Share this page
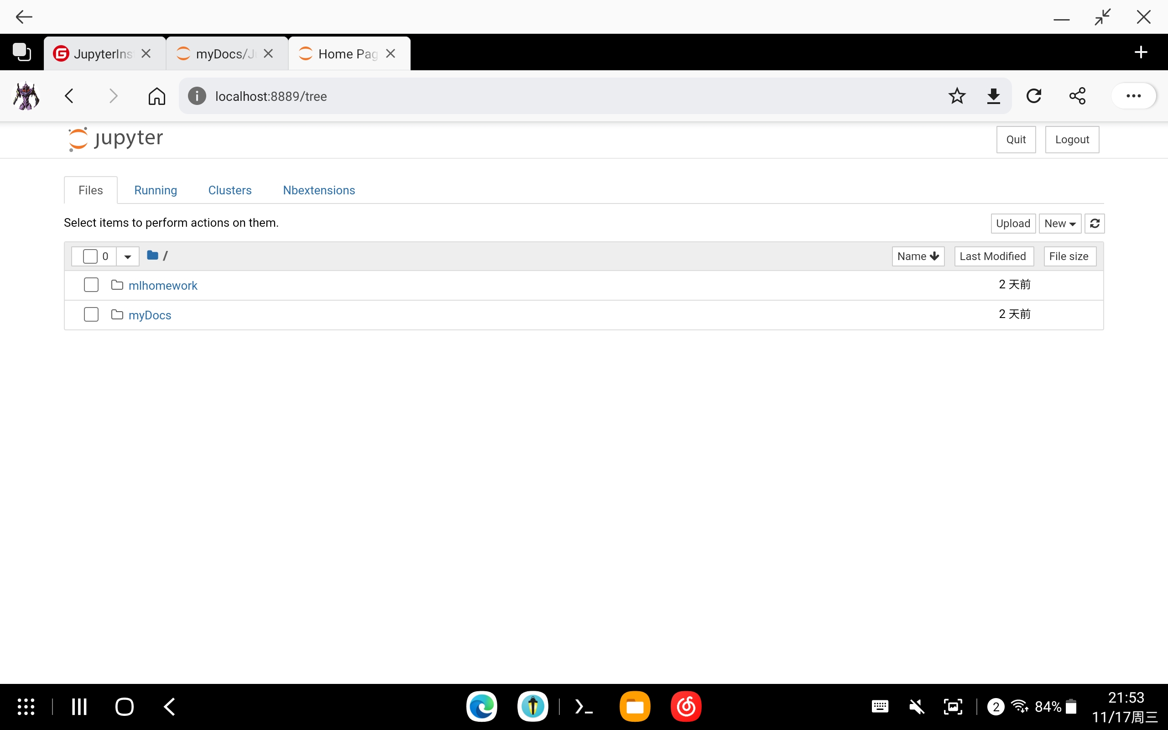Image resolution: width=1168 pixels, height=730 pixels. (x=1077, y=96)
